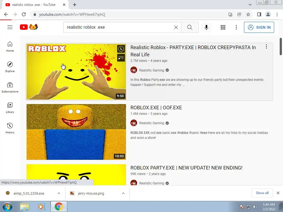Open Library in the sidebar

click(x=10, y=108)
